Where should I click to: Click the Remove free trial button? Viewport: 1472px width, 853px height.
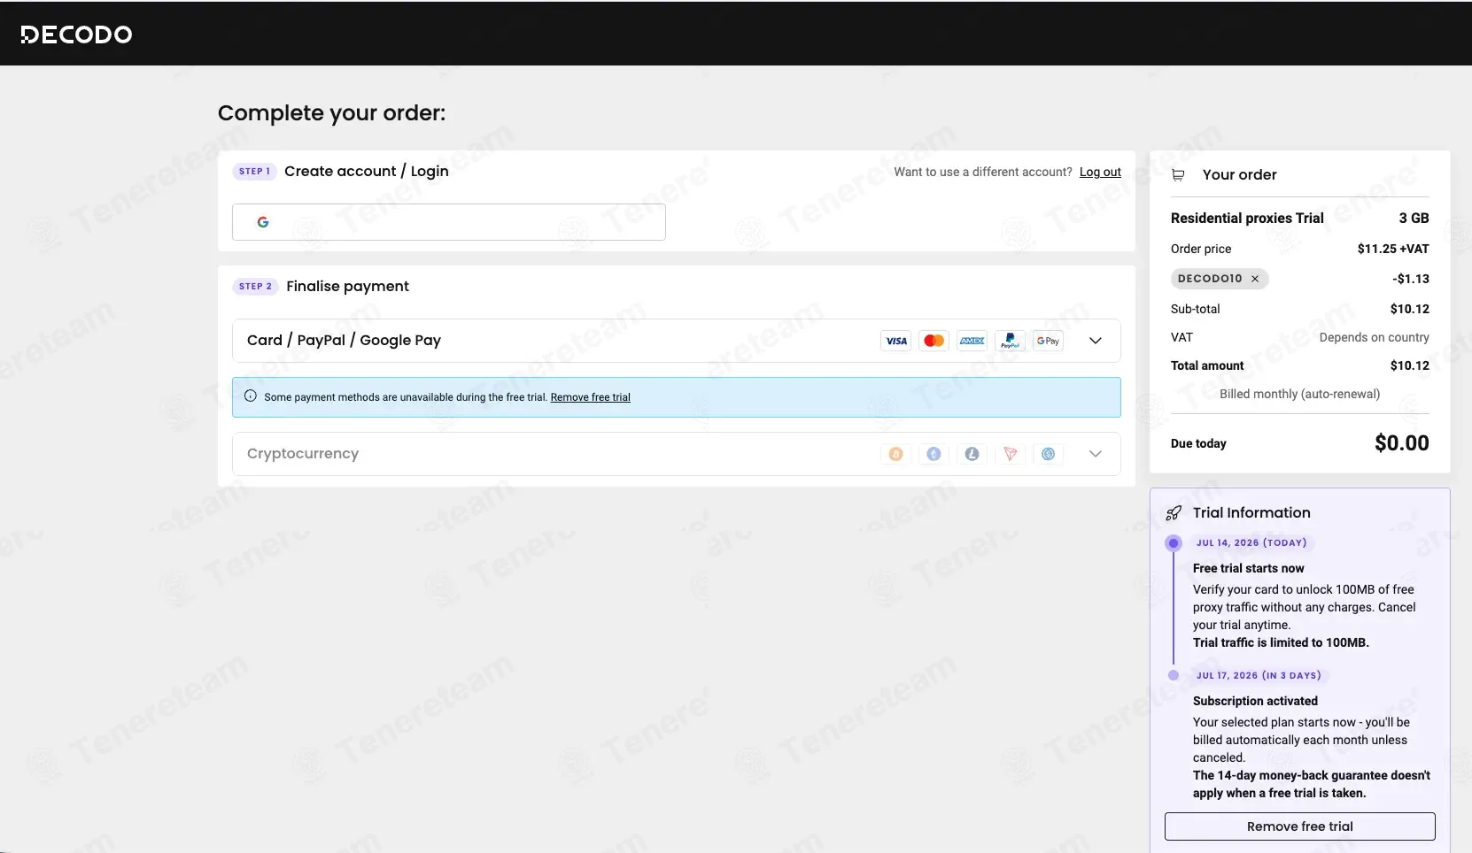tap(1300, 826)
